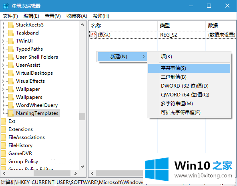Image resolution: width=237 pixels, height=186 pixels.
Task: Open the 文件(F) menu
Action: pyautogui.click(x=10, y=16)
